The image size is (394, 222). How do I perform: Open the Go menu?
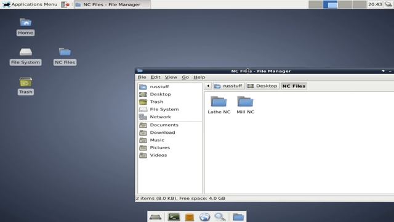point(185,77)
